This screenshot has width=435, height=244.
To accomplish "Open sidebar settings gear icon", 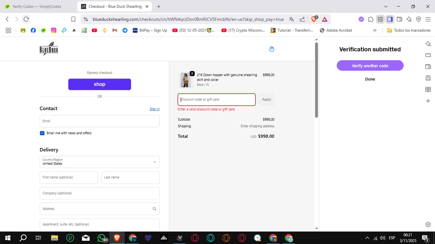I will click(428, 224).
